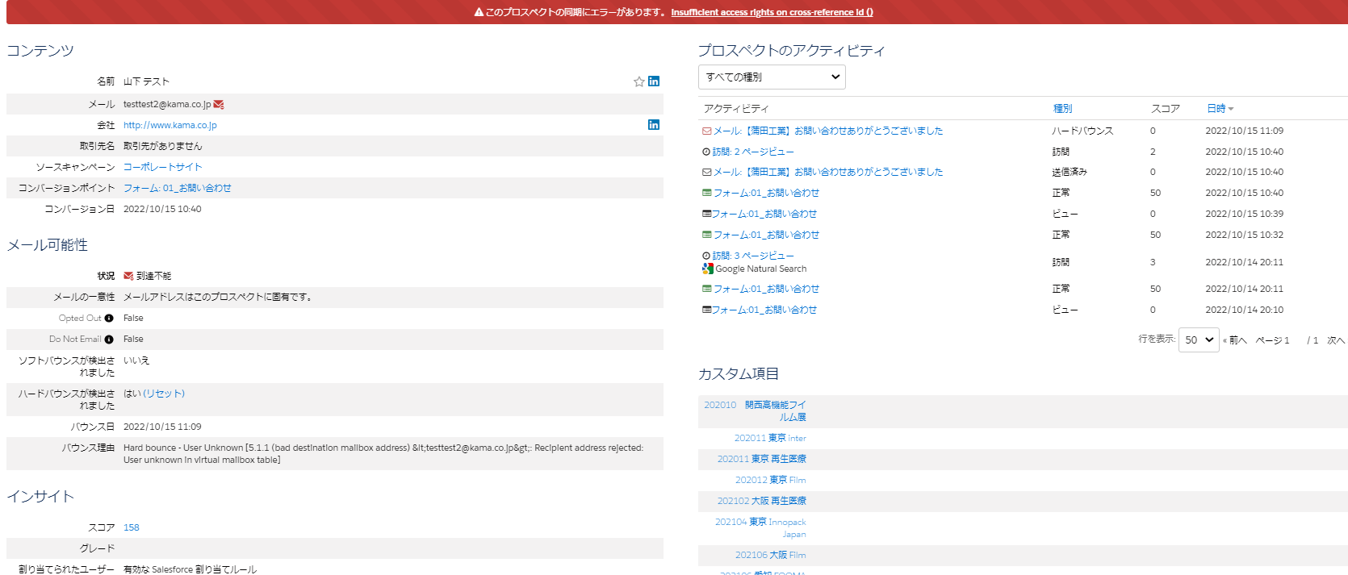
Task: Sort activities by the 種別 column
Action: (x=1062, y=109)
